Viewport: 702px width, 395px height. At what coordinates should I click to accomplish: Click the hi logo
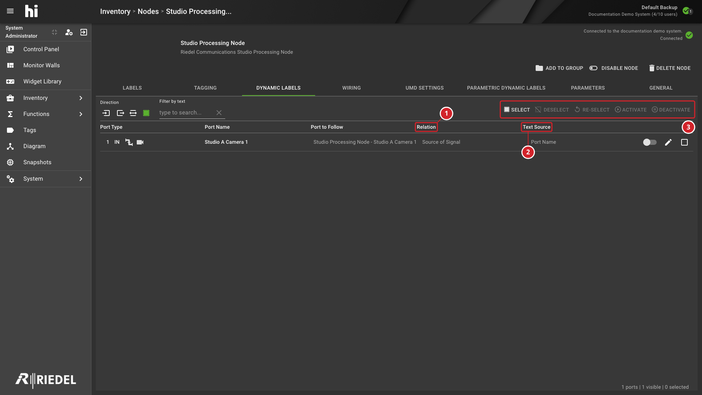pos(31,11)
